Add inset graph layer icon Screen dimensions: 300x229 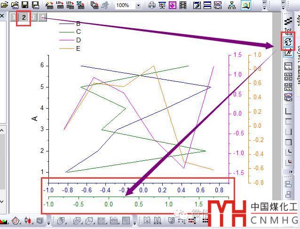coord(288,152)
